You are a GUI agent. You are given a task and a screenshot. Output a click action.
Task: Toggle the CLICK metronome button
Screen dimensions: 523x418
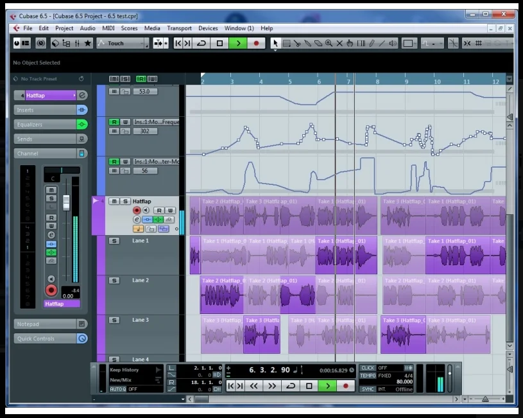click(x=368, y=368)
